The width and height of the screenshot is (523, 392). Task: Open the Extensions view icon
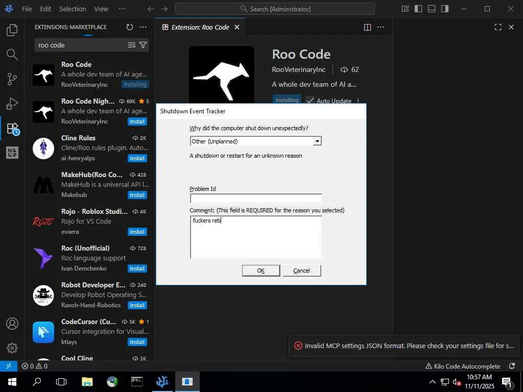13,129
